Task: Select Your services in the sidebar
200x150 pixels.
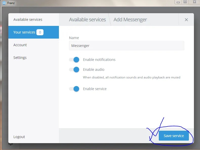Action: (x=34, y=32)
